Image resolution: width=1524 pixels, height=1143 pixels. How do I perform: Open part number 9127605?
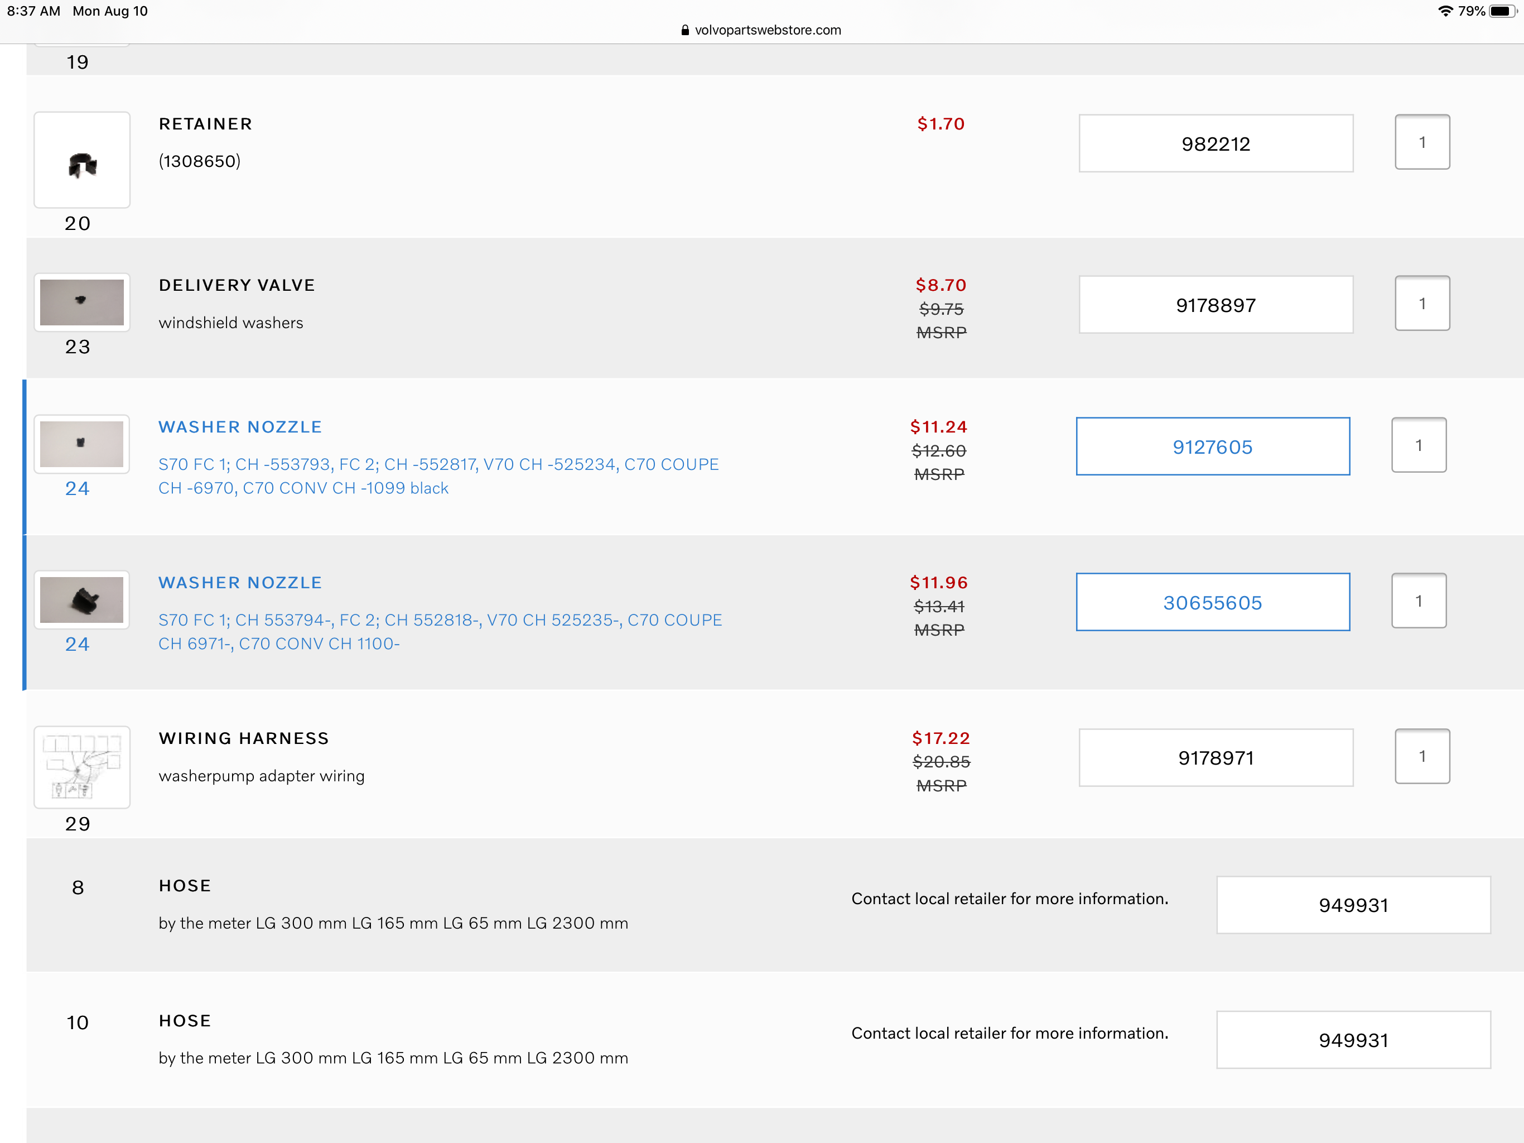click(x=1212, y=446)
